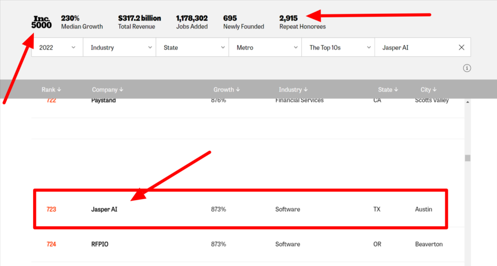Click Scotts Valley city cell
This screenshot has height=266, width=497.
click(431, 101)
